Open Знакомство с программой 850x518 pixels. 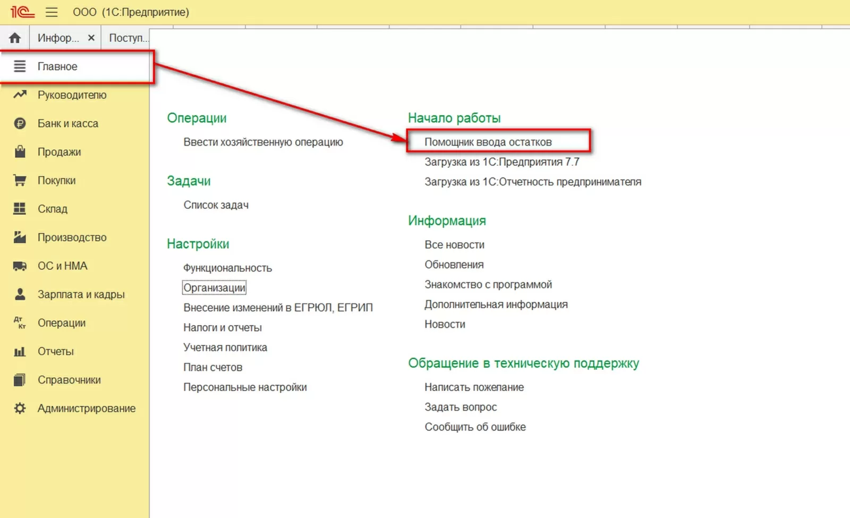point(488,285)
